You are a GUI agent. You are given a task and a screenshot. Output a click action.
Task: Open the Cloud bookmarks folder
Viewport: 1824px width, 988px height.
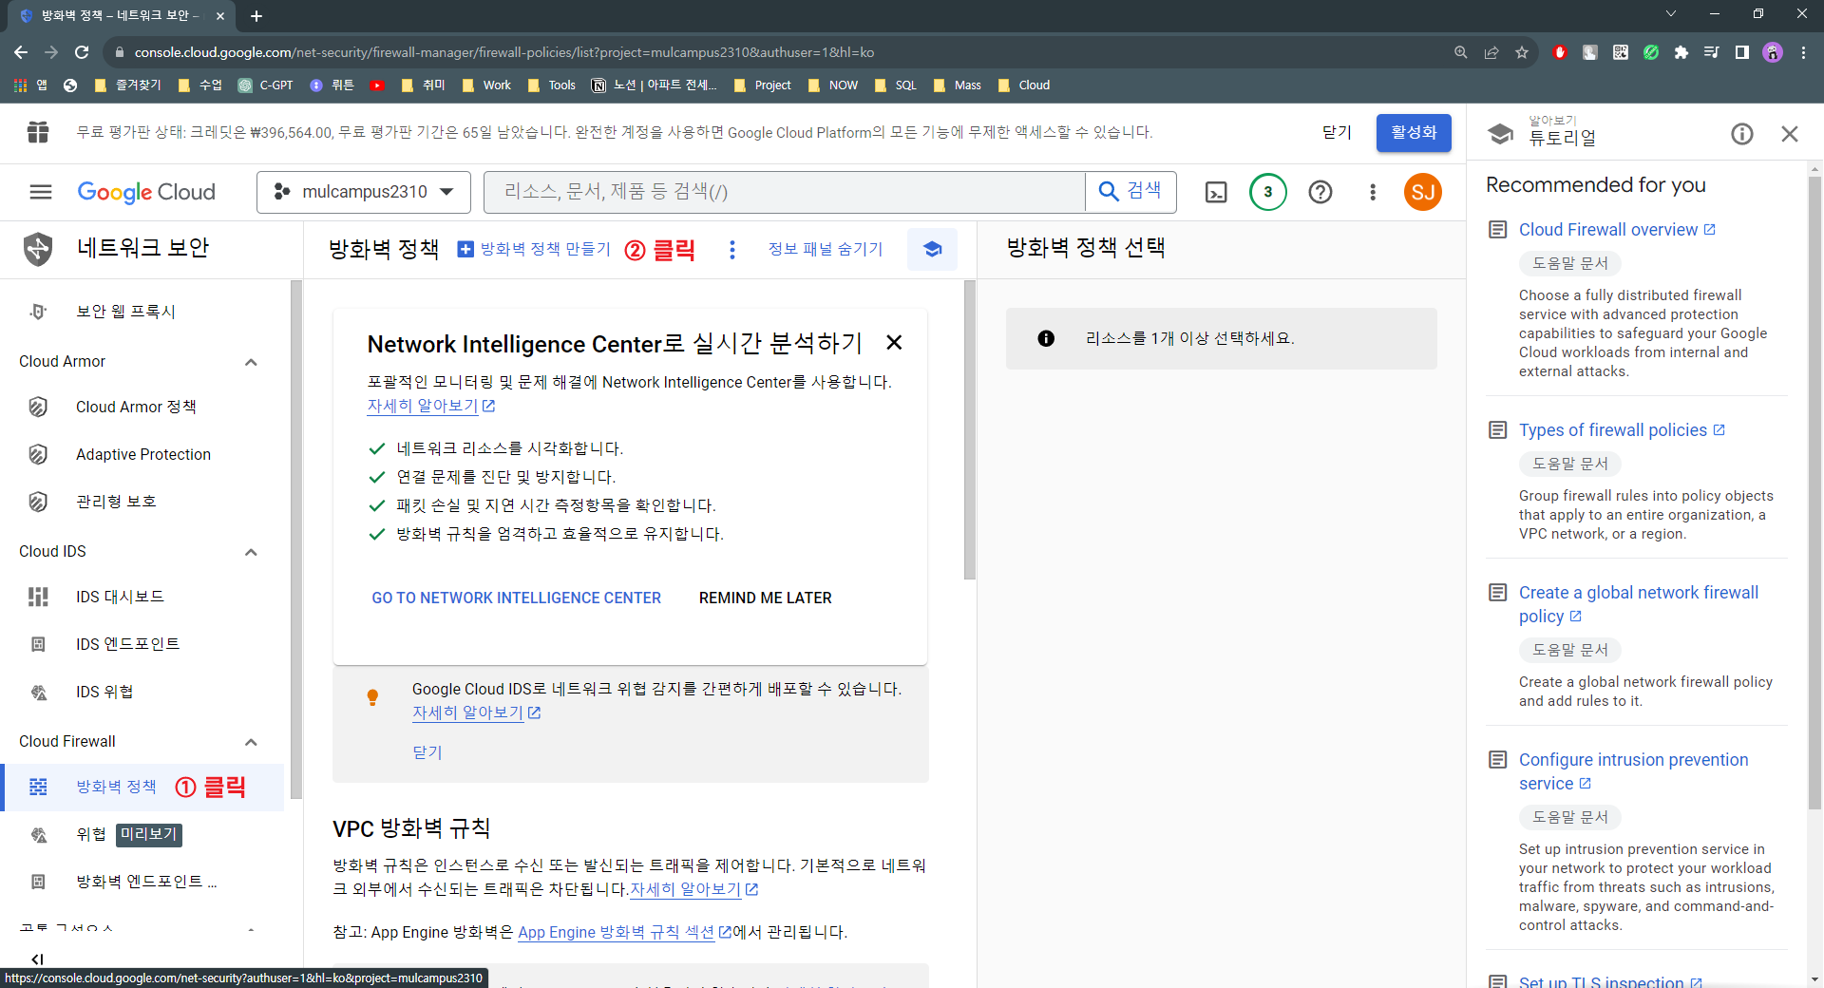[1024, 85]
